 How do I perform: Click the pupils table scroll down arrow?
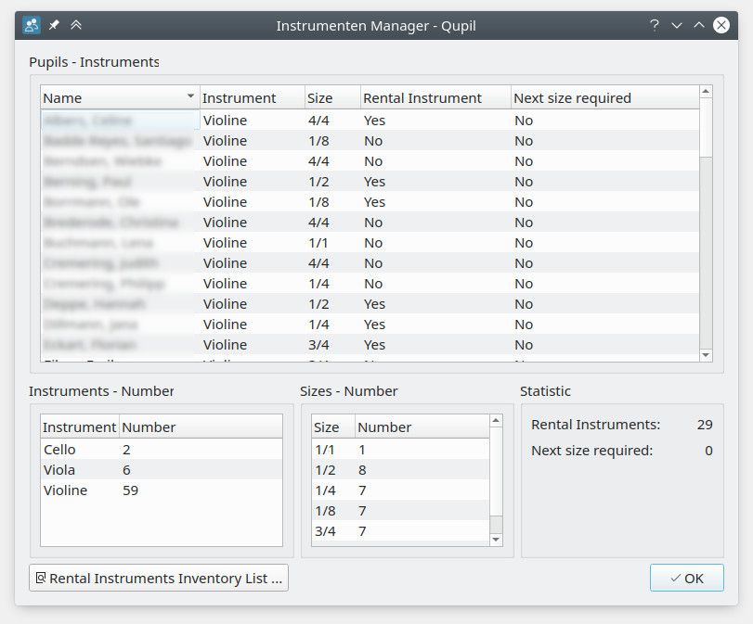pos(706,355)
